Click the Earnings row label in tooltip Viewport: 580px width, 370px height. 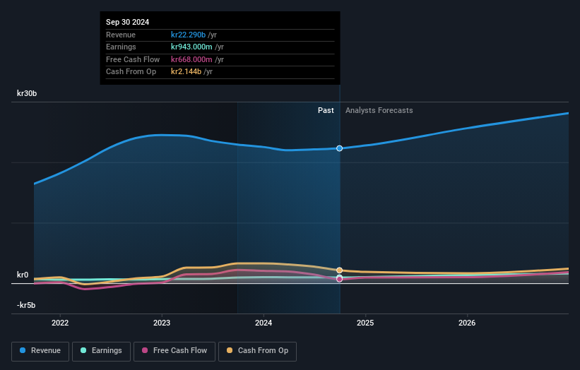coord(121,47)
